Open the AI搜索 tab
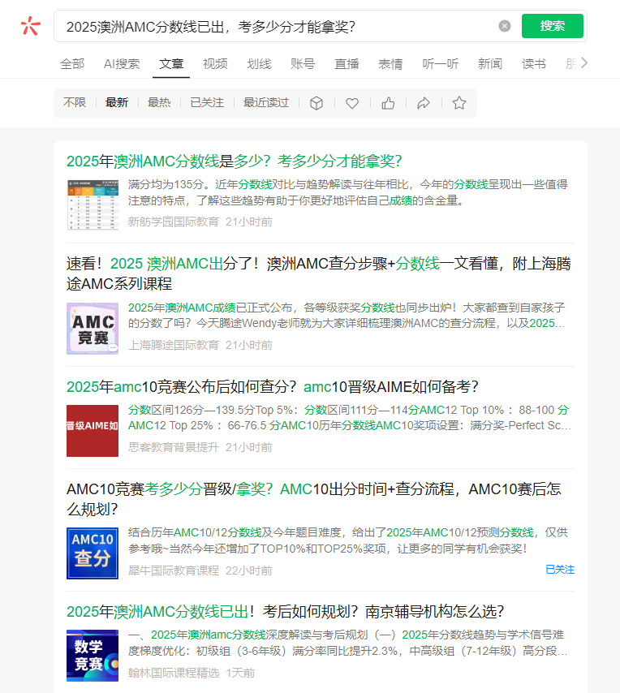This screenshot has height=693, width=620. pyautogui.click(x=122, y=64)
